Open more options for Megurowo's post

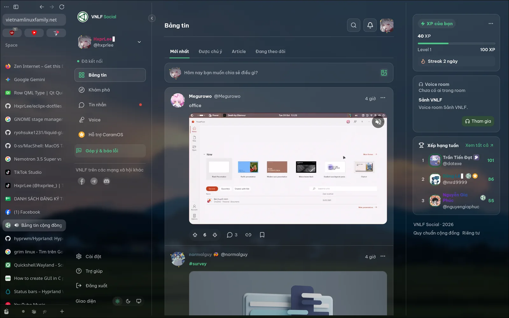tap(383, 98)
